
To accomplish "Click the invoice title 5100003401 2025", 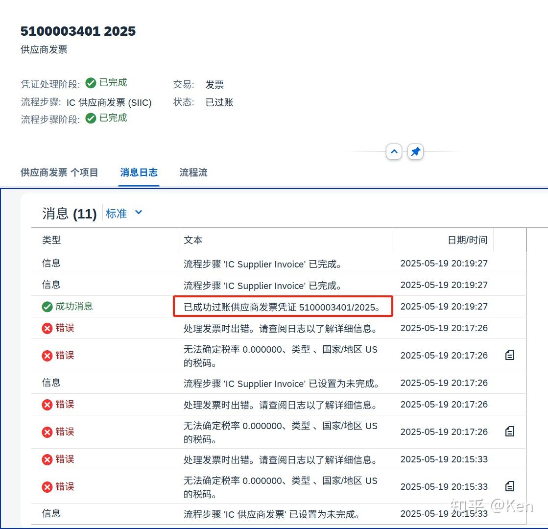I will click(78, 31).
